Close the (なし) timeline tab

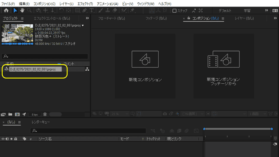[x=3, y=122]
